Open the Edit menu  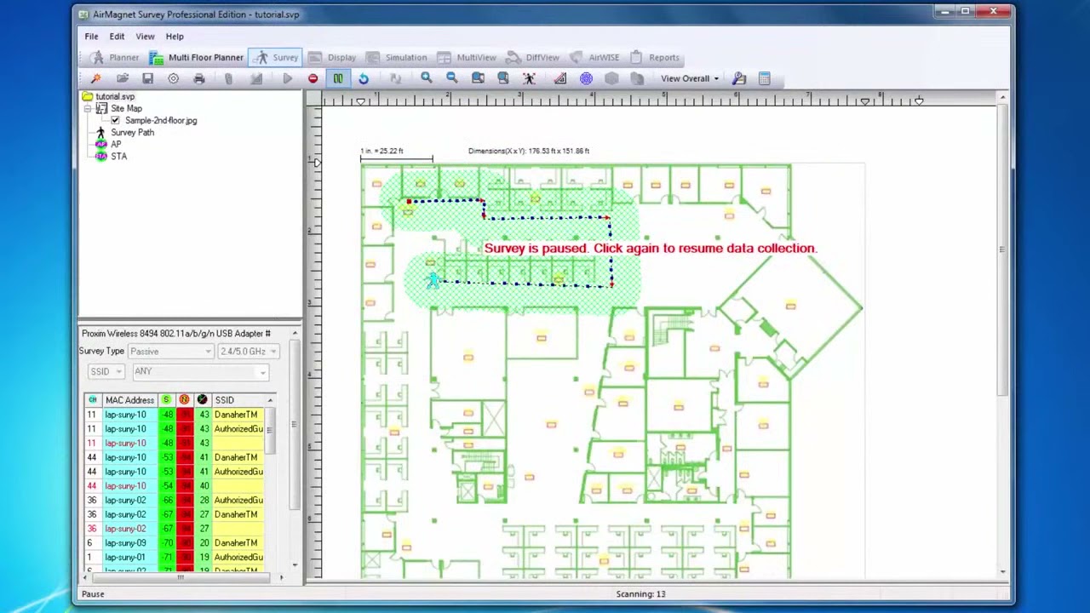point(117,37)
